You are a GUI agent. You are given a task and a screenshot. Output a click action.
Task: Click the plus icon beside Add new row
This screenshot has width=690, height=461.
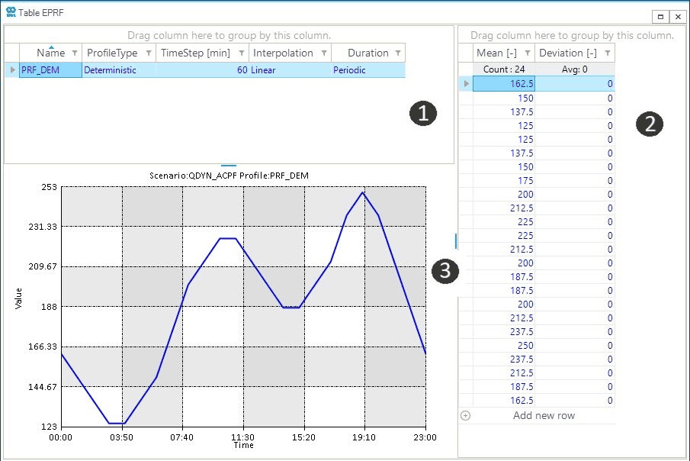pos(466,416)
